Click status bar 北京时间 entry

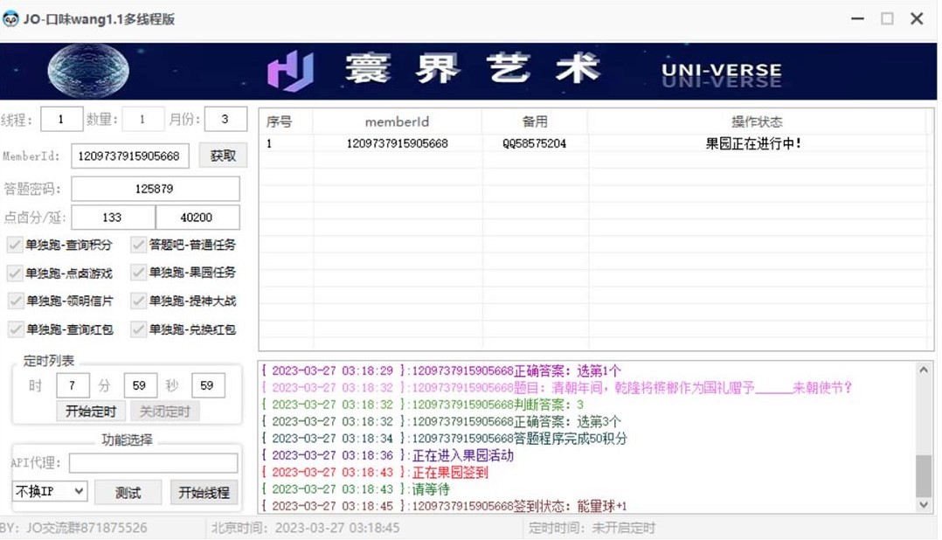pyautogui.click(x=305, y=528)
